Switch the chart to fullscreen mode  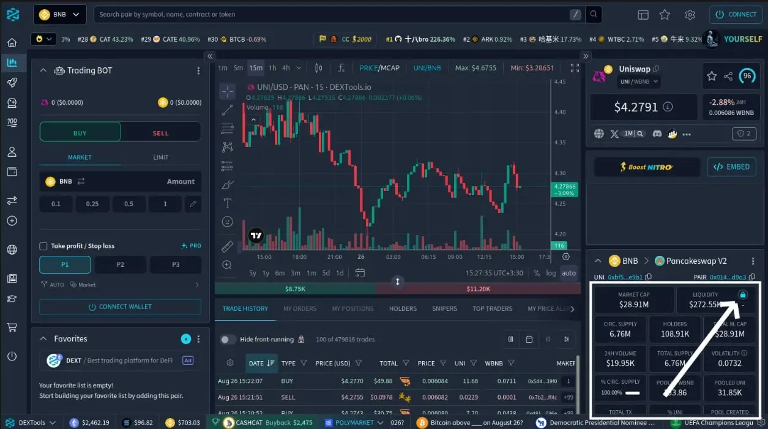(x=575, y=68)
